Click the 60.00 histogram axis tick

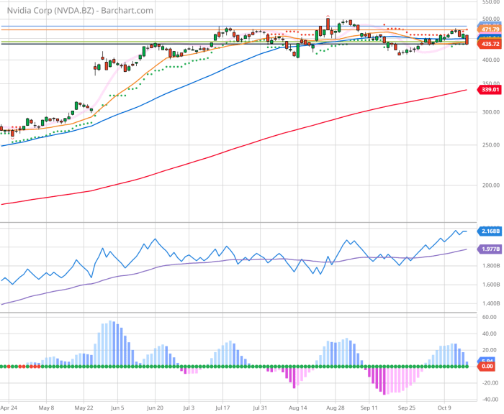[490, 317]
